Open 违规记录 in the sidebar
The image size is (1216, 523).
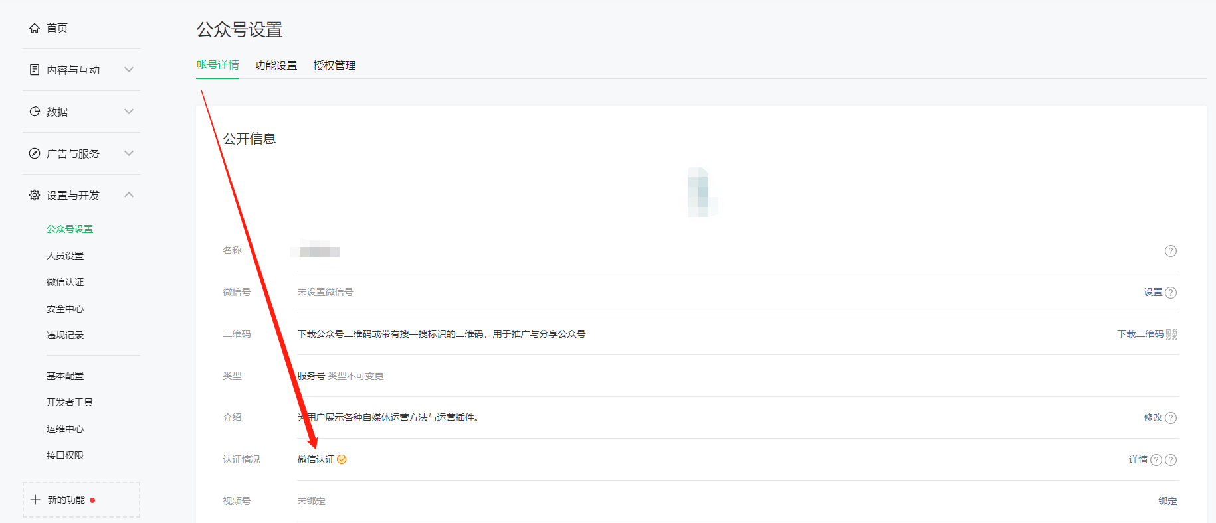[x=65, y=335]
